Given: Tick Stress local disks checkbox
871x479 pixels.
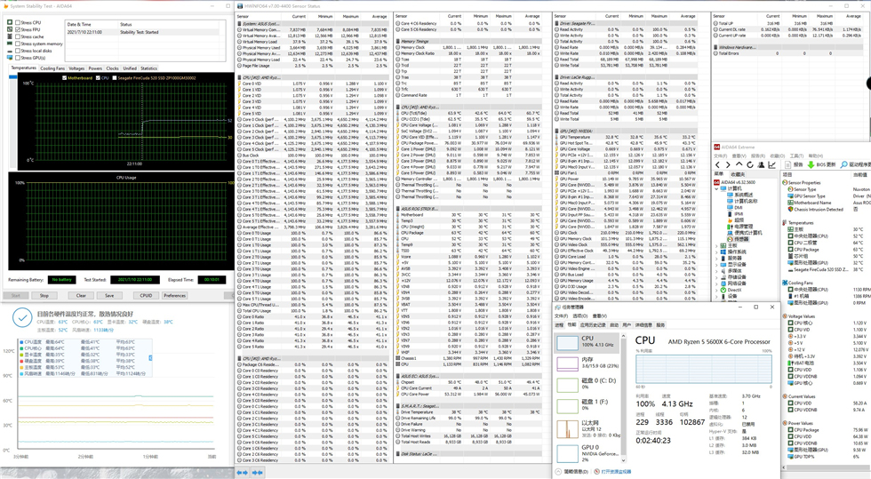Looking at the screenshot, I should (x=17, y=51).
